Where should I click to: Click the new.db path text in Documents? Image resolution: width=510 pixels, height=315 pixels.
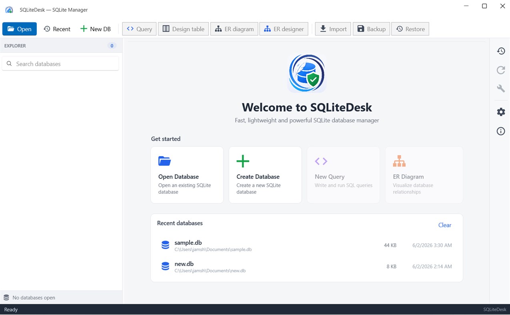click(210, 271)
